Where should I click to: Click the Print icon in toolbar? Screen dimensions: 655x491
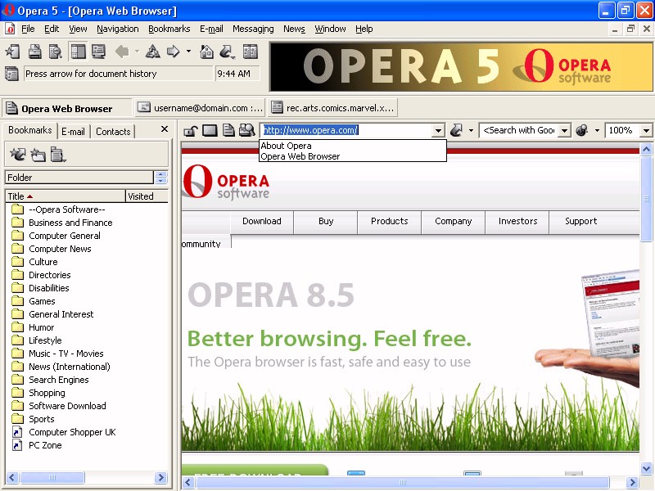34,52
